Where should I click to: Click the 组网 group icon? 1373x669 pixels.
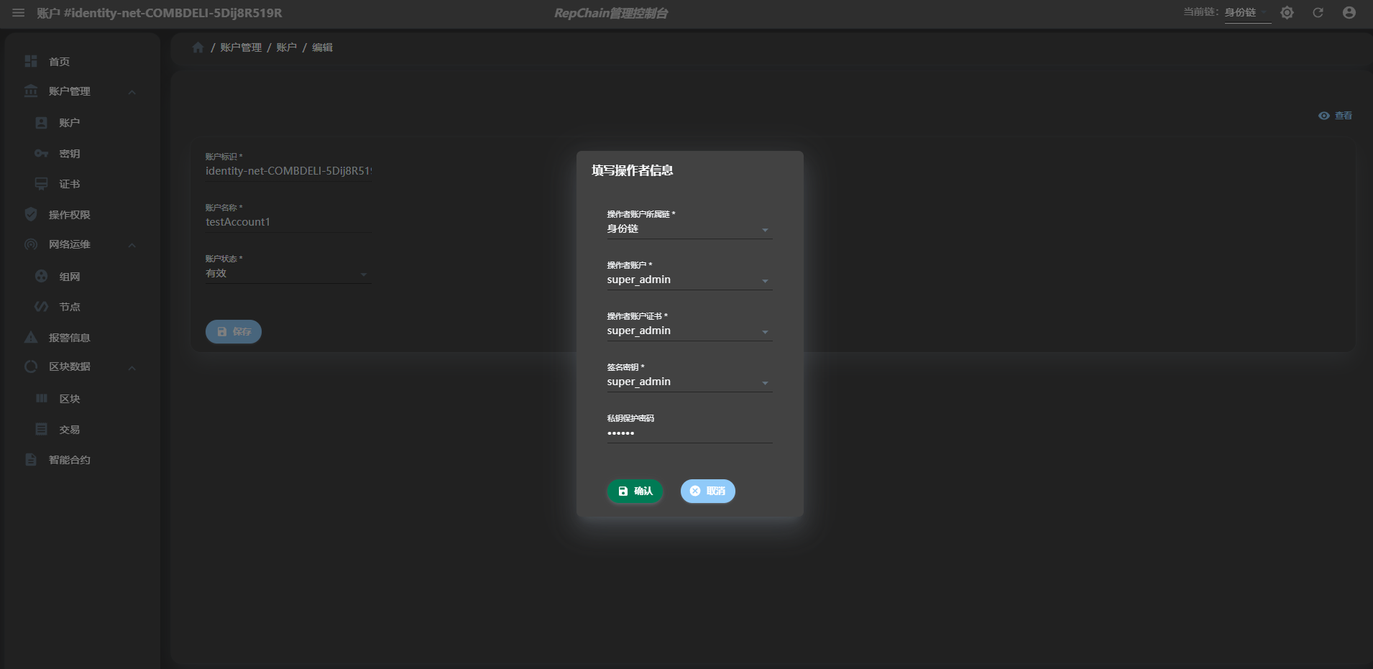(42, 276)
